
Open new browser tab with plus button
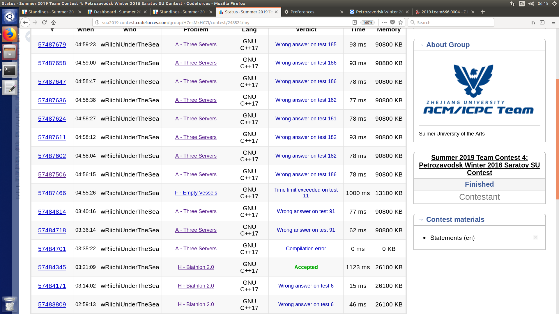point(483,12)
